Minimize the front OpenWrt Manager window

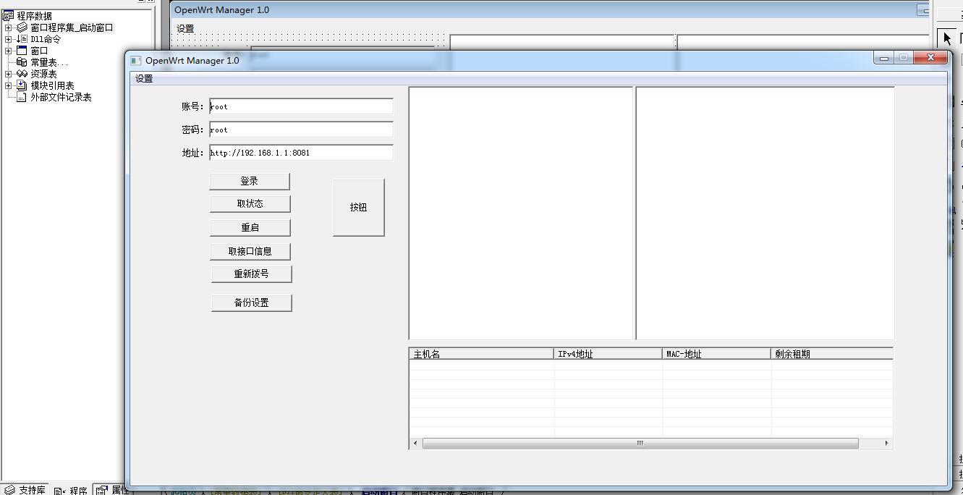(x=884, y=58)
